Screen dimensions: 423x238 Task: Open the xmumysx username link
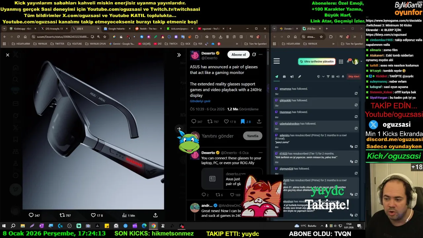pos(285,89)
